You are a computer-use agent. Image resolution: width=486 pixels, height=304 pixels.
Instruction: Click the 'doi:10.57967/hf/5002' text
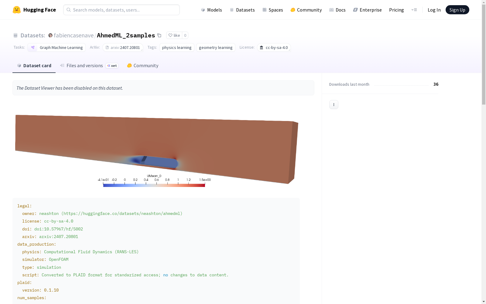tap(59, 229)
